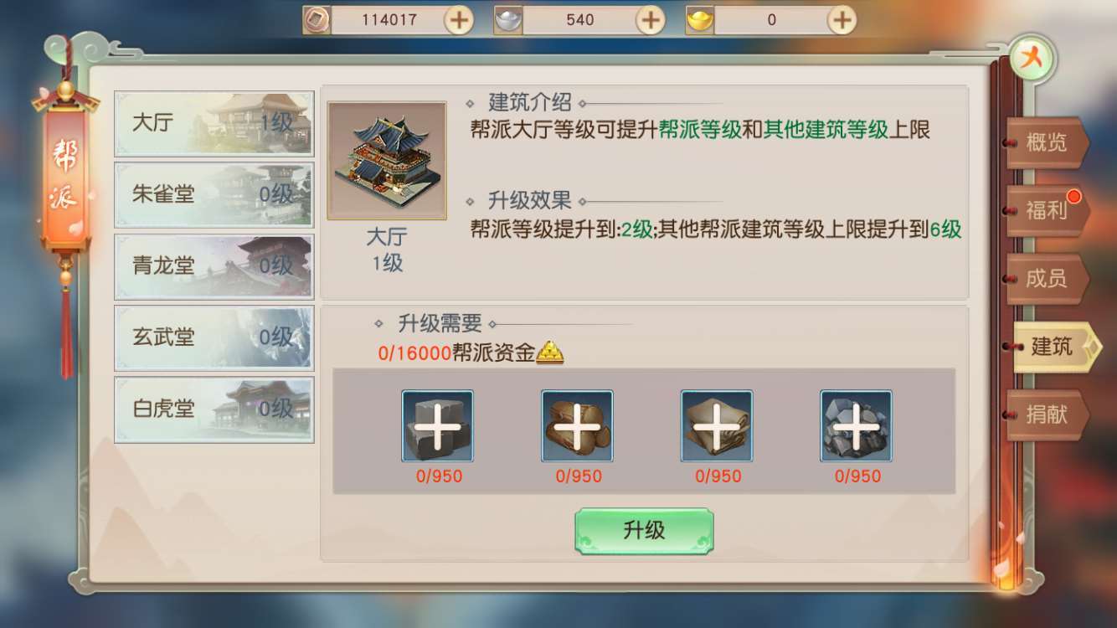This screenshot has width=1117, height=628.
Task: Add wood logs material slot
Action: (577, 425)
